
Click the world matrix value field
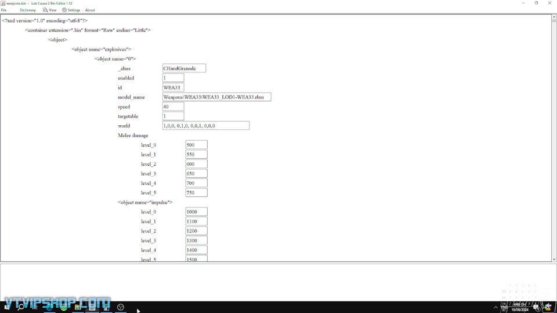point(205,126)
